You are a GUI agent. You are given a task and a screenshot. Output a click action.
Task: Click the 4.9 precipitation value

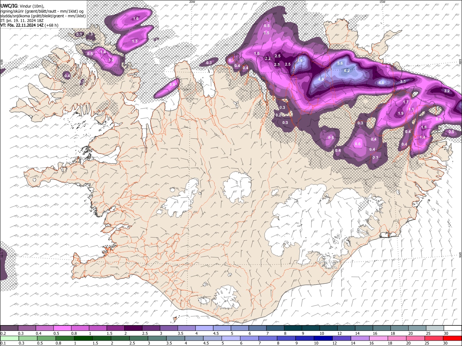[x=321, y=79]
